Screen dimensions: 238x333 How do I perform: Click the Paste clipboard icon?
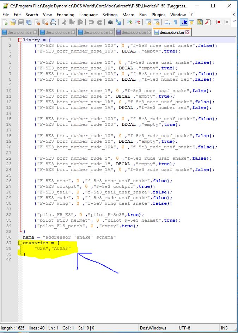(80, 22)
